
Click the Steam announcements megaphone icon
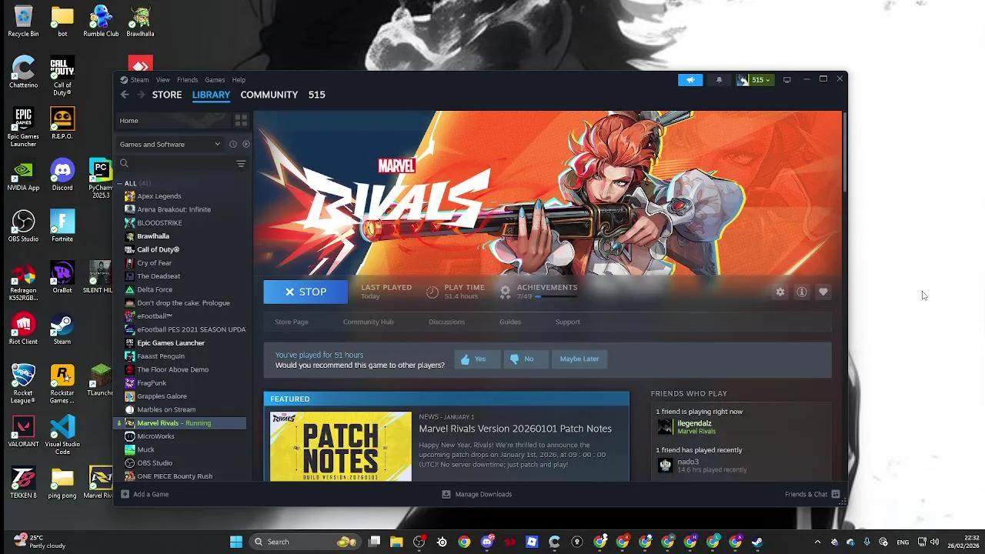pos(690,79)
